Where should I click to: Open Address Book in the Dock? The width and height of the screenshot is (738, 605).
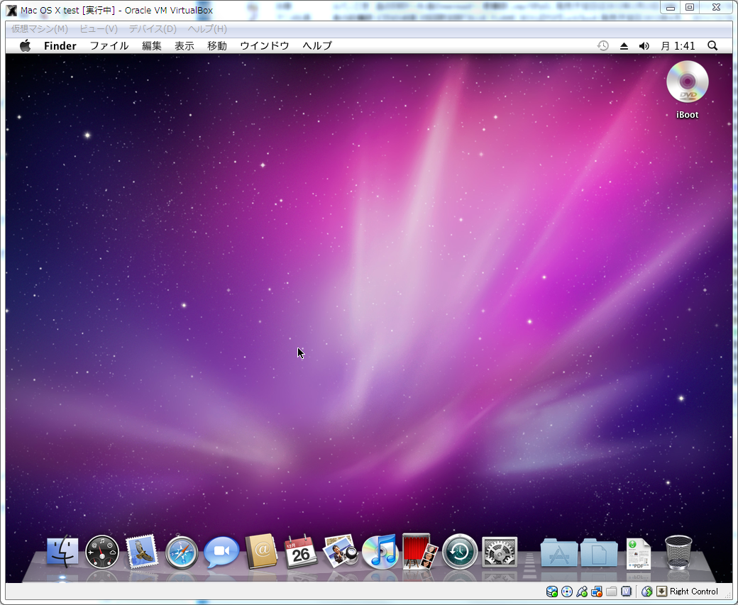[261, 551]
